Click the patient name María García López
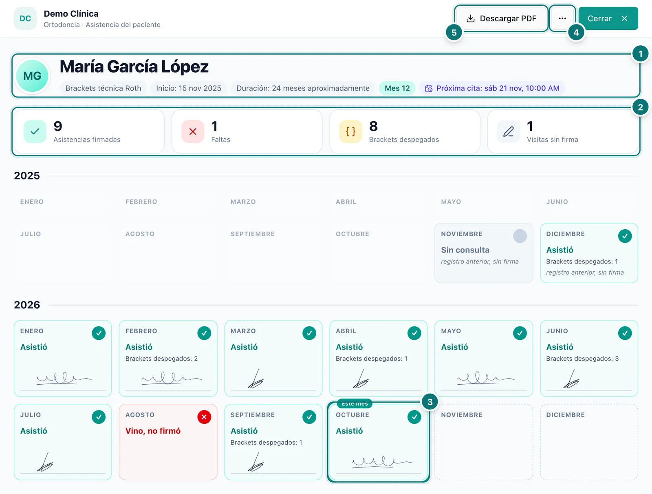 [x=134, y=66]
